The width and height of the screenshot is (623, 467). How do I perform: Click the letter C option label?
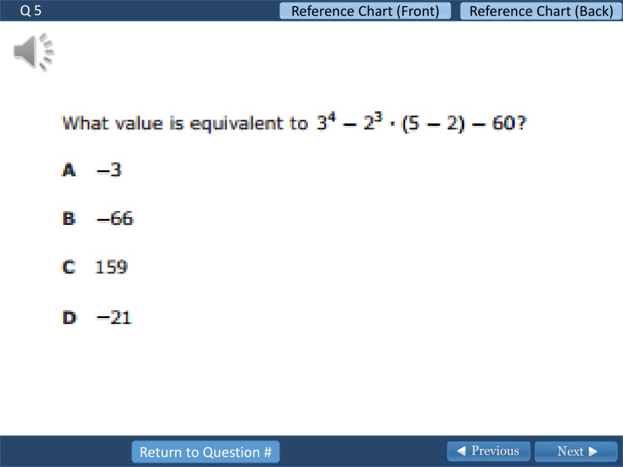click(69, 267)
